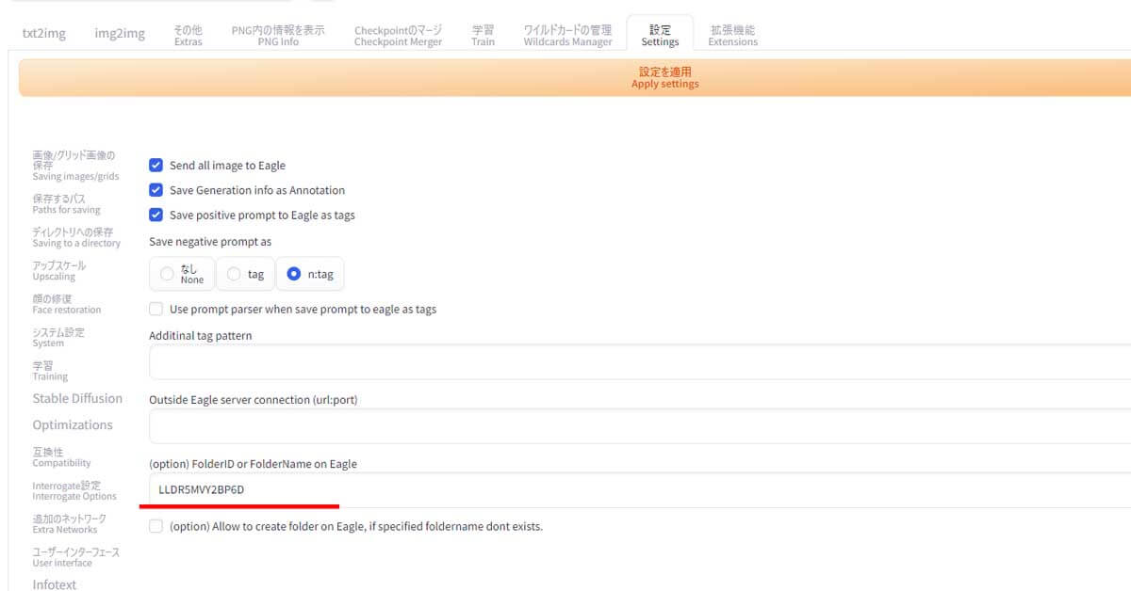Disable Save positive prompt to Eagle as tags

[x=156, y=215]
